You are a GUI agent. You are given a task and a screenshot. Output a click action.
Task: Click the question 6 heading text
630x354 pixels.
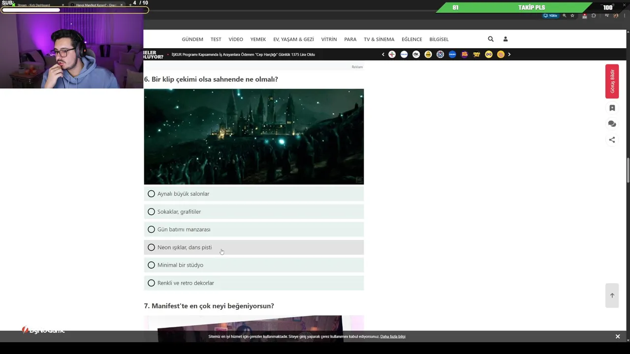coord(211,79)
